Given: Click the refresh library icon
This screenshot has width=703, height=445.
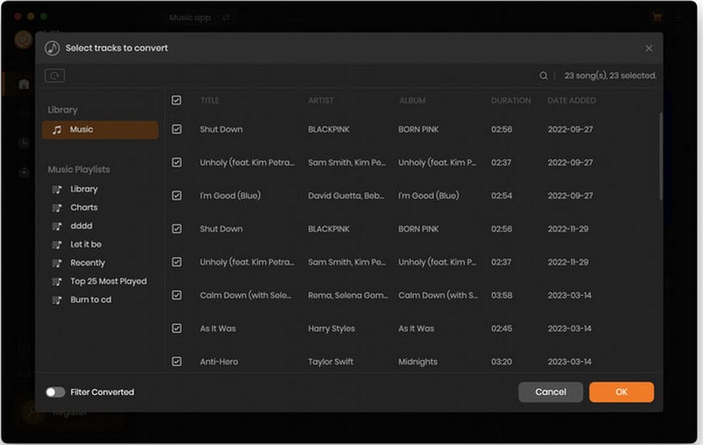Looking at the screenshot, I should coord(54,75).
